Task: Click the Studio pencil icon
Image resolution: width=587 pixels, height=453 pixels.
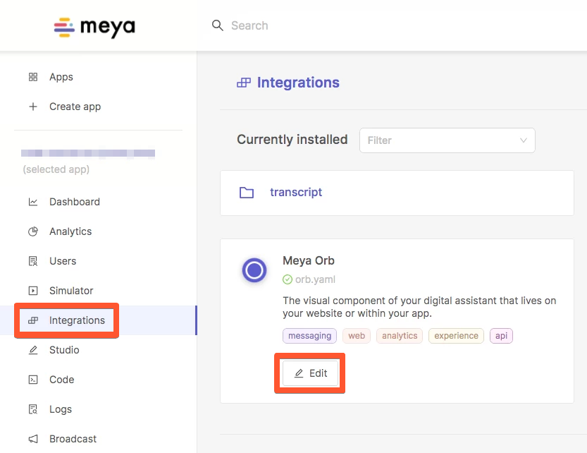Action: point(33,350)
